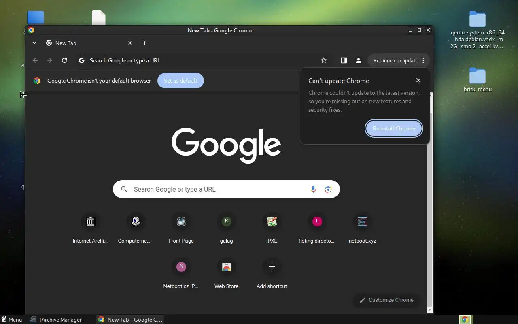Open the three-dot Chrome menu
The image size is (518, 324).
[423, 60]
